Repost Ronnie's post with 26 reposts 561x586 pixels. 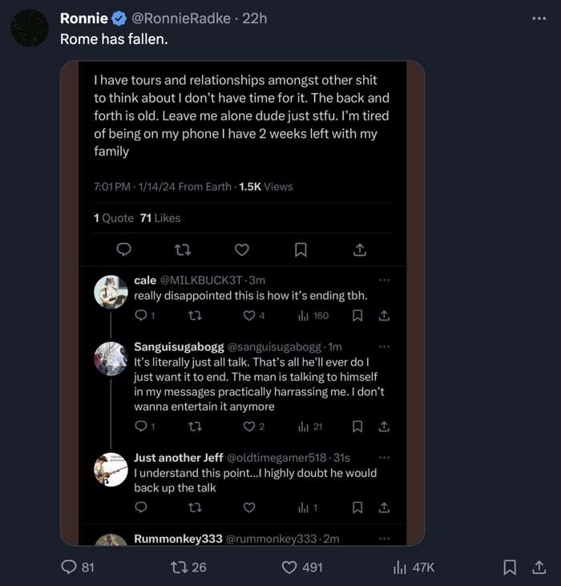pos(180,567)
